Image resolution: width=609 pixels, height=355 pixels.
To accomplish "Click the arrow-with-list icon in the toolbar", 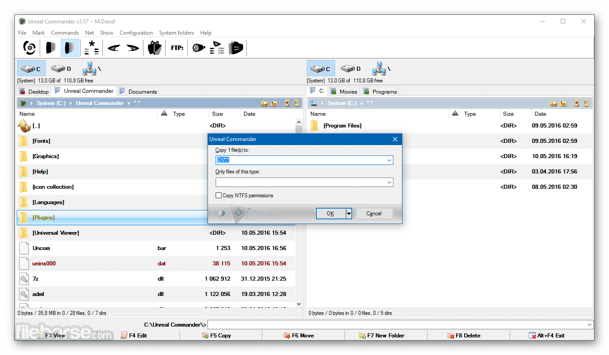I will [x=217, y=47].
